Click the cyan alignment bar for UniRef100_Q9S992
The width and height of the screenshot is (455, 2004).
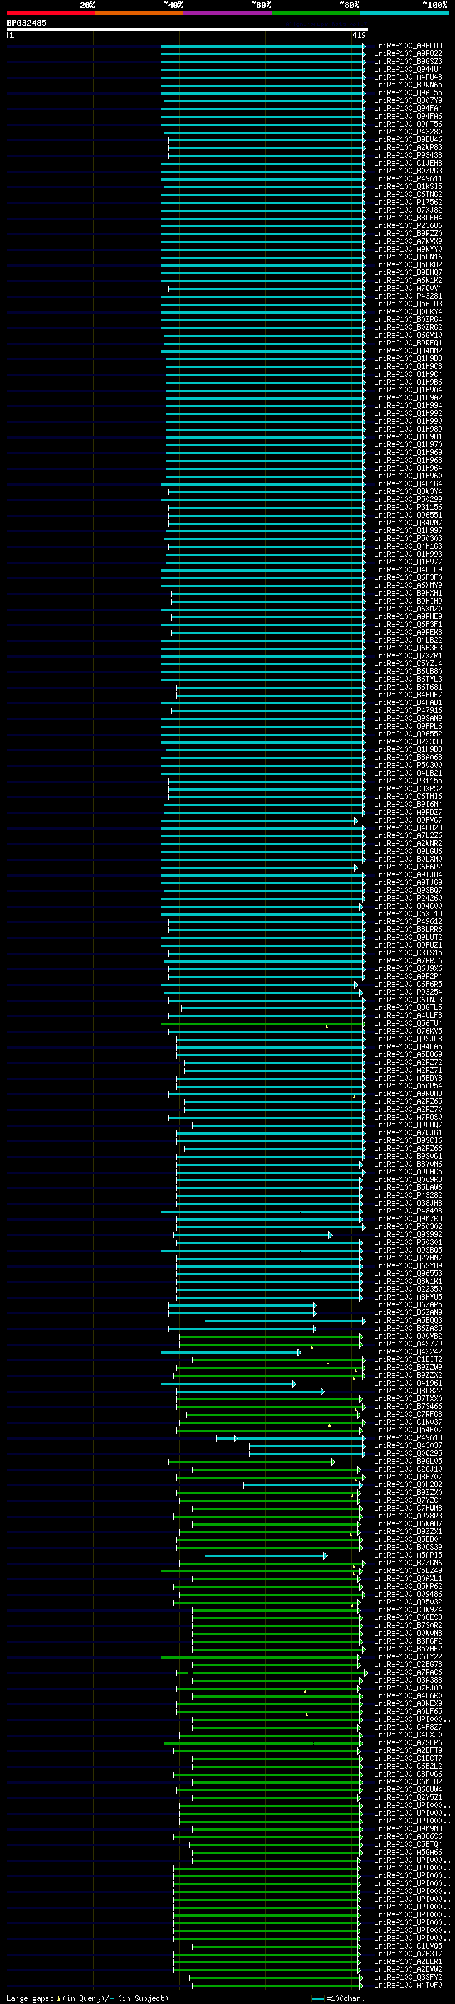click(x=252, y=1235)
